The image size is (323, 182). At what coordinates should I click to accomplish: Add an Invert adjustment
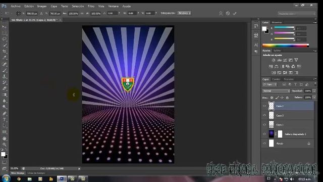[274, 73]
